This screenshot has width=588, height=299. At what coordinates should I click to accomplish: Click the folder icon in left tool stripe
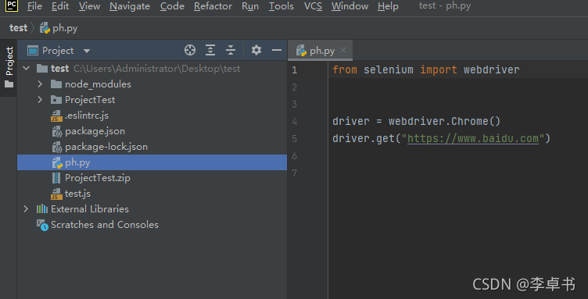[x=9, y=84]
